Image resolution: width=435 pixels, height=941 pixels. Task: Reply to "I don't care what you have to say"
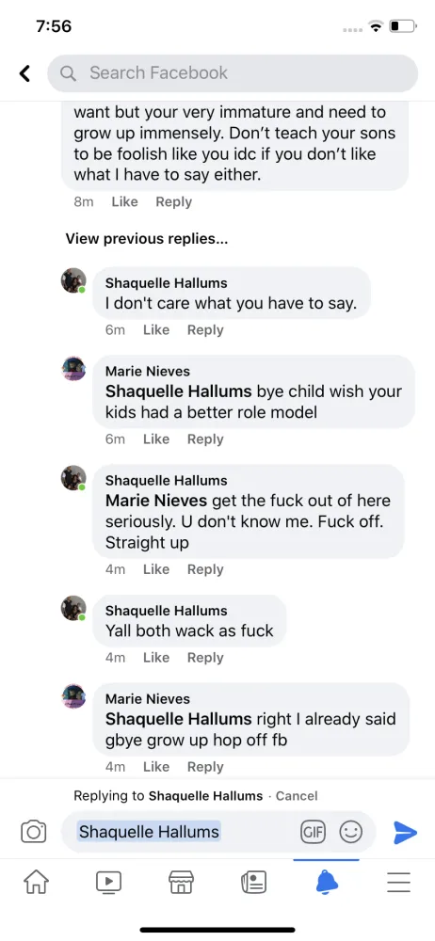click(205, 329)
